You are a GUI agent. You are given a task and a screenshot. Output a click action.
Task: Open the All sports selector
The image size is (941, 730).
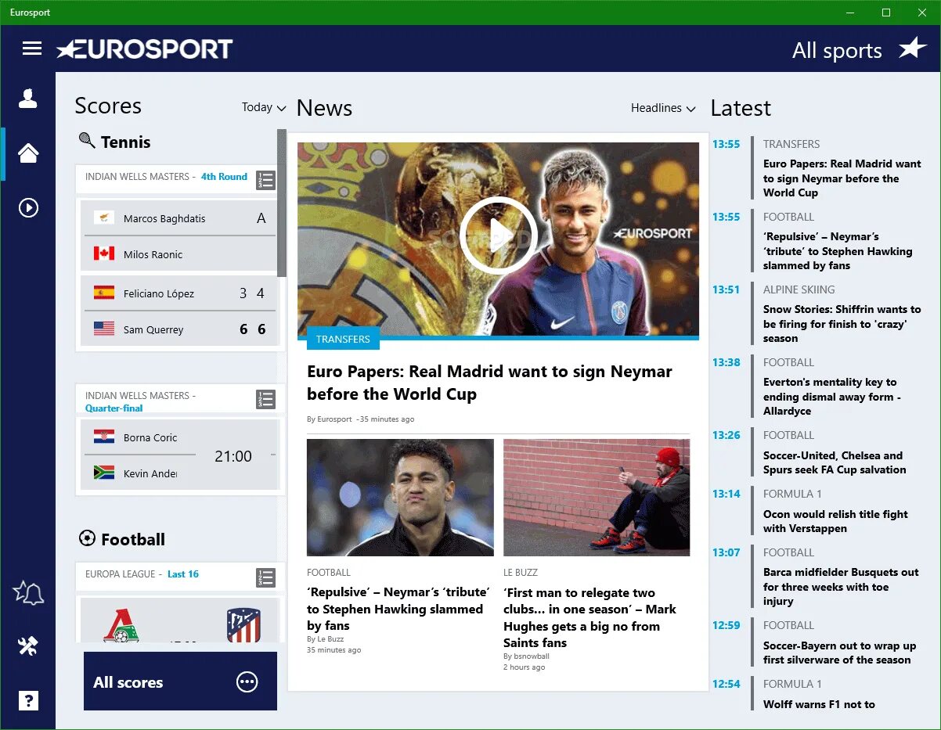tap(837, 51)
